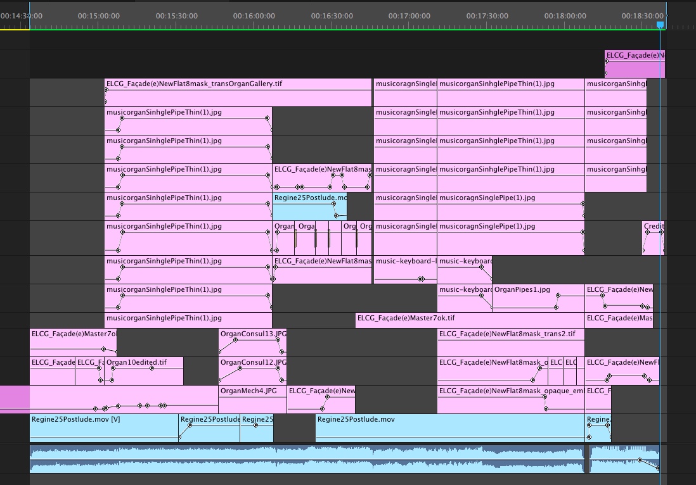This screenshot has height=485, width=696.
Task: Select the blue Regine25Postlude.mov clip on the right
Action: coord(444,425)
